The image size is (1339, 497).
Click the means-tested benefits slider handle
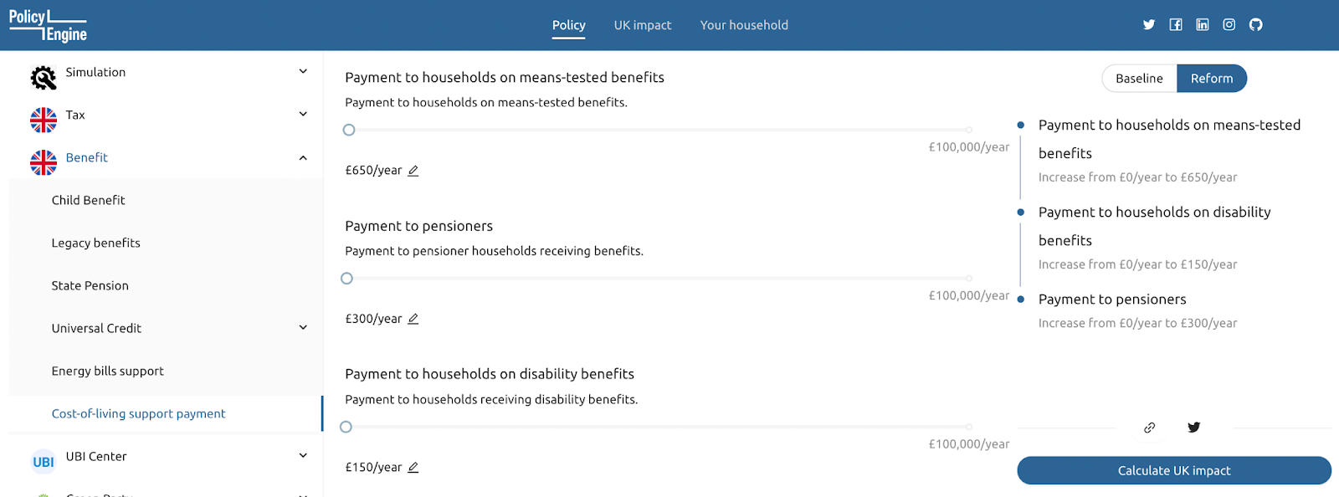[x=349, y=130]
